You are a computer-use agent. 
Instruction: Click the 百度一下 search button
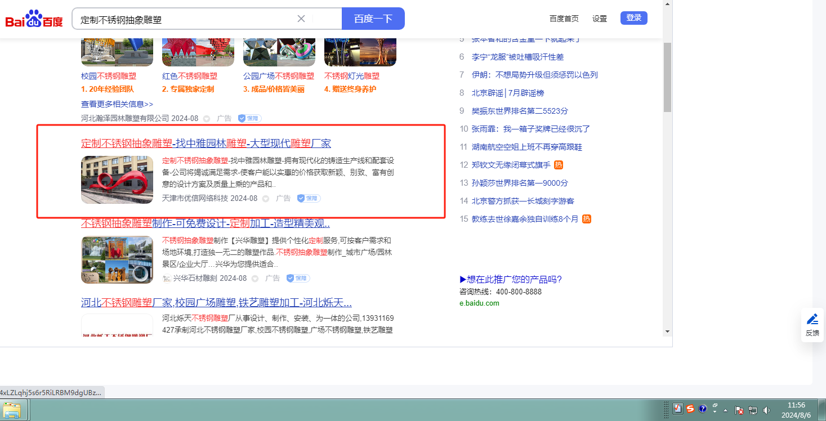pyautogui.click(x=373, y=19)
